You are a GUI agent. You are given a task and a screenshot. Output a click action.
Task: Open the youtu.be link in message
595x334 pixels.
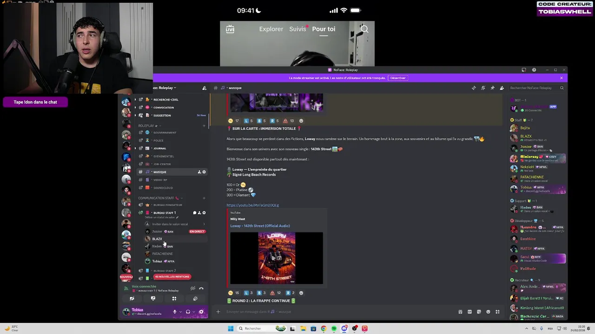pyautogui.click(x=253, y=205)
